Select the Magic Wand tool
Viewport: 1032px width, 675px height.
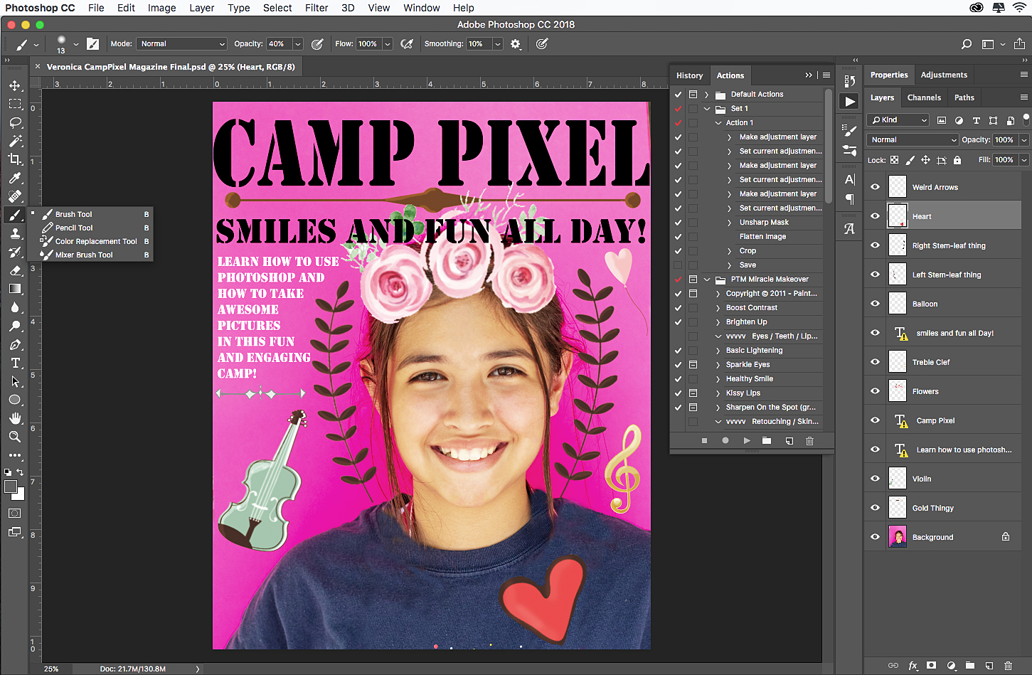click(15, 141)
